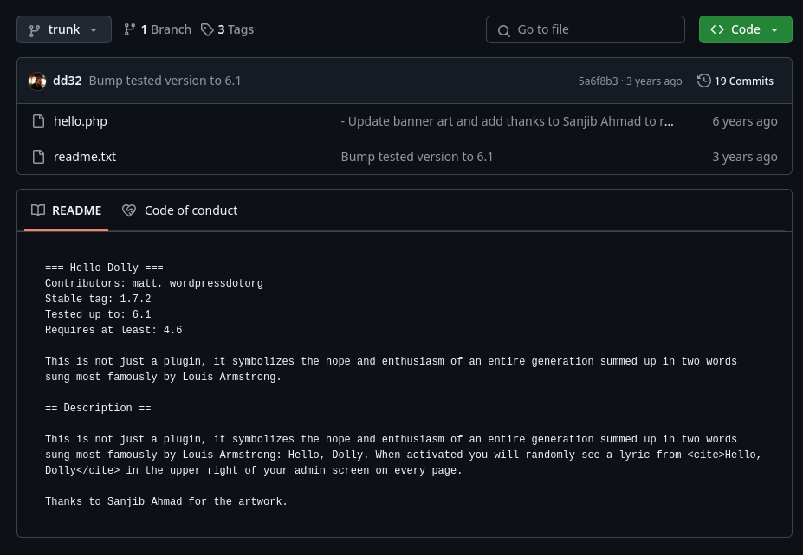Open the 5a6f8b3 commit hash link
803x555 pixels.
(598, 81)
